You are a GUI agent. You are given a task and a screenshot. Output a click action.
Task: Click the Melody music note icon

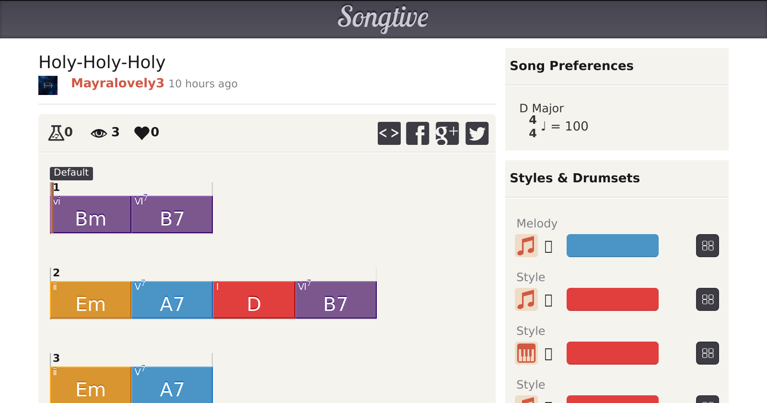point(526,246)
